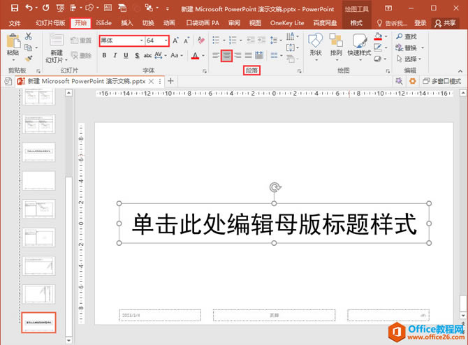Open the OneKey Lite tab
468x345 pixels.
click(x=287, y=23)
